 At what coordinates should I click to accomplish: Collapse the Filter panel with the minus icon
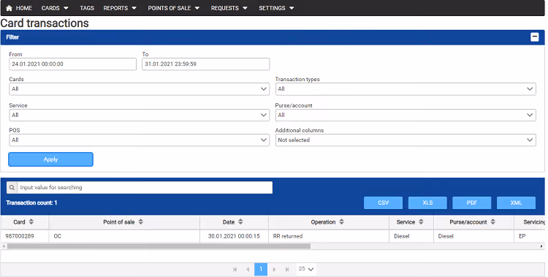(534, 37)
